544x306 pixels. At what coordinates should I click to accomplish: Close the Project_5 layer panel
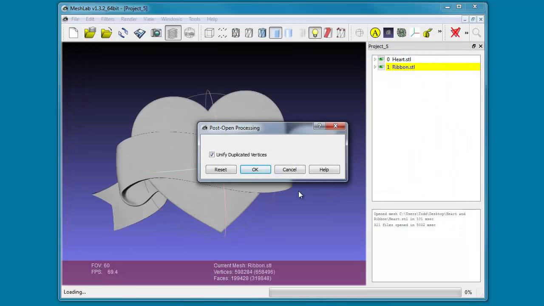point(481,46)
